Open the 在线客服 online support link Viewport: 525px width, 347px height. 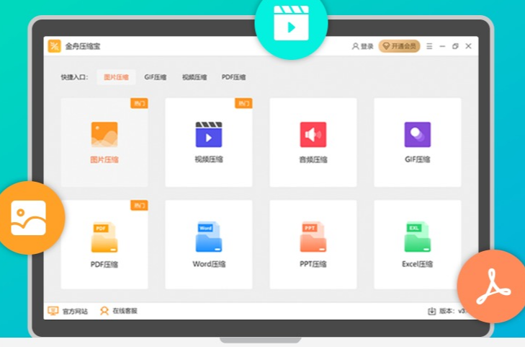[125, 311]
